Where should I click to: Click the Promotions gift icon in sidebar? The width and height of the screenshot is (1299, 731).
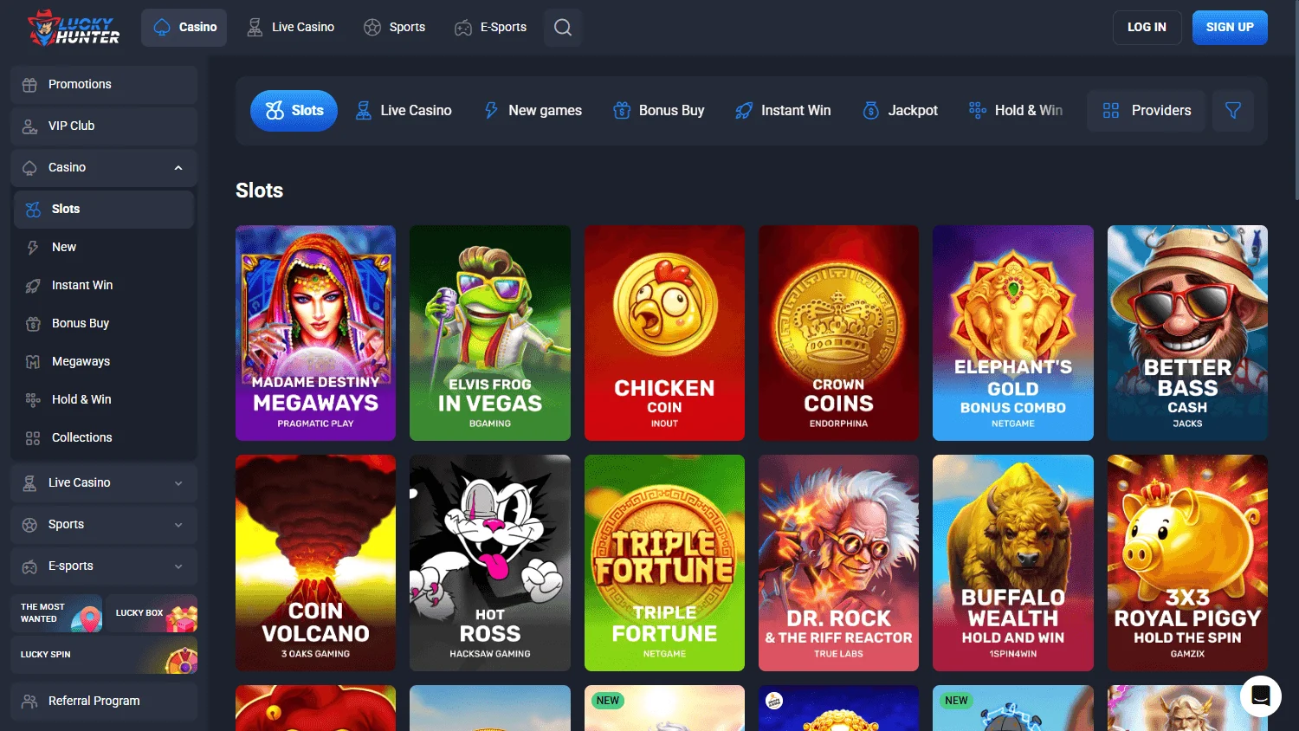tap(29, 85)
